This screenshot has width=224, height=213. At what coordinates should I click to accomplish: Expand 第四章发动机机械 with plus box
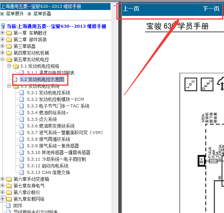pos(2,52)
